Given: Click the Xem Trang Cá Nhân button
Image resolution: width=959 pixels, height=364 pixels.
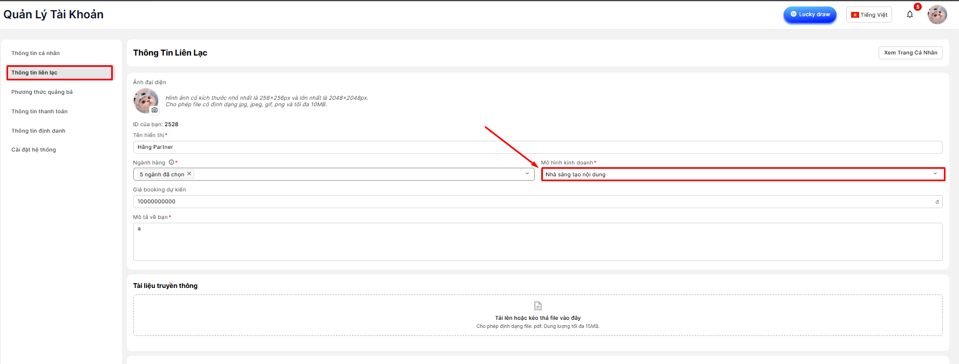Looking at the screenshot, I should pos(910,53).
